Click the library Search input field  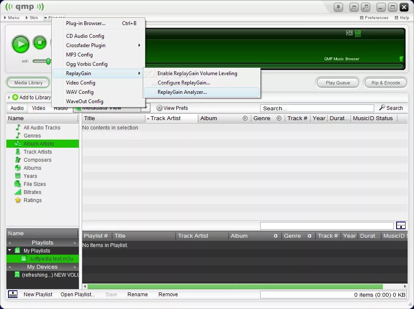point(317,108)
